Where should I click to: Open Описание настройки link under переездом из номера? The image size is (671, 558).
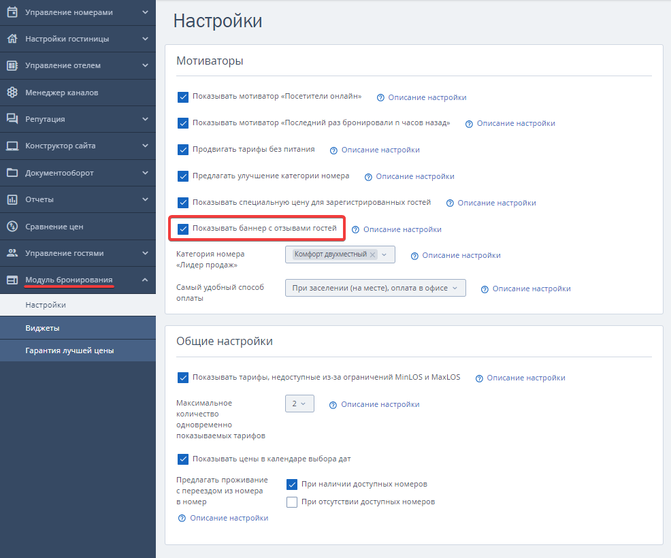229,519
